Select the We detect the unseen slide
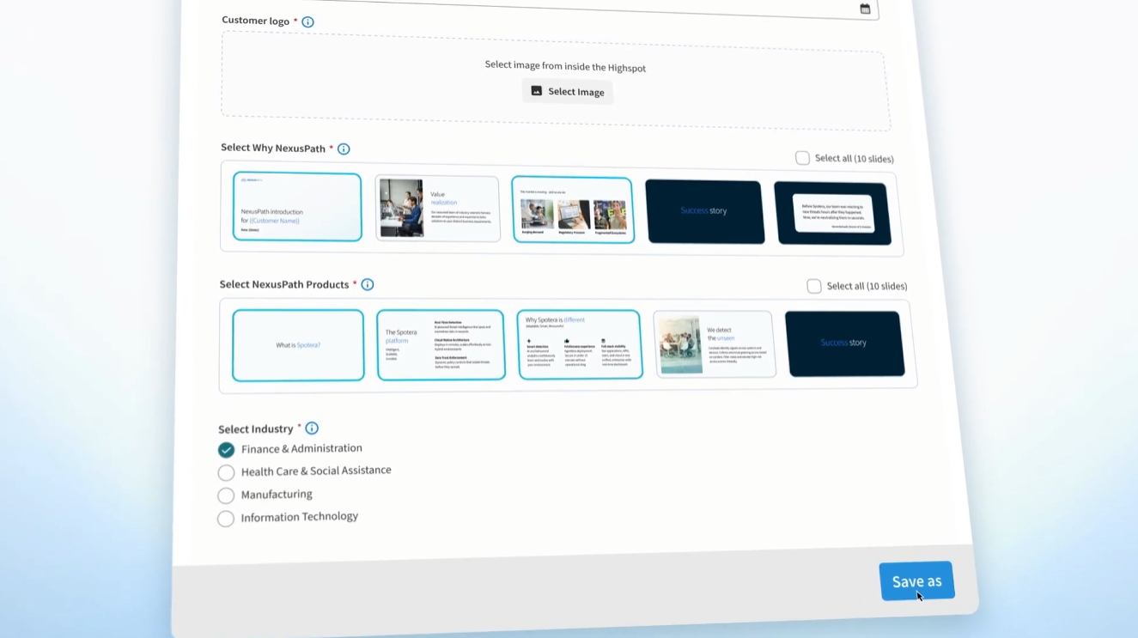The image size is (1138, 638). pos(715,343)
